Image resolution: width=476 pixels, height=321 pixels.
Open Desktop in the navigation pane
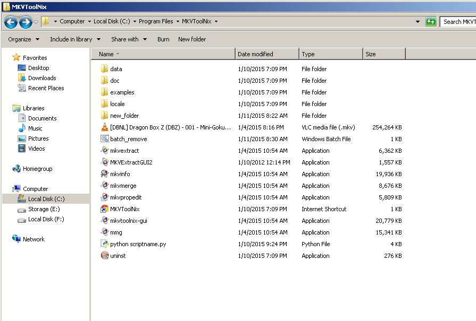pos(38,68)
